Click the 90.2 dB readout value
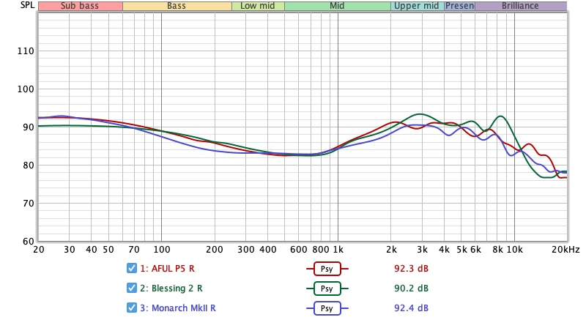This screenshot has width=586, height=320. point(411,289)
